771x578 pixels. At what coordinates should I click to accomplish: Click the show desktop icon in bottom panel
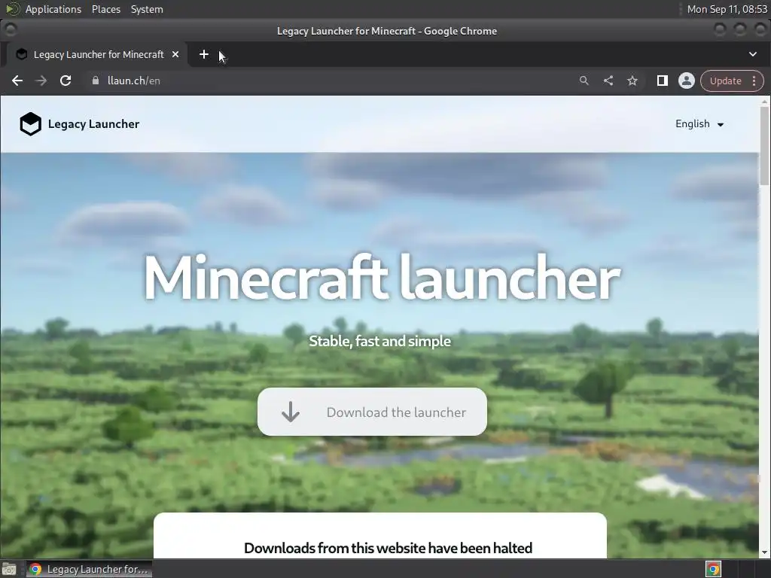9,569
